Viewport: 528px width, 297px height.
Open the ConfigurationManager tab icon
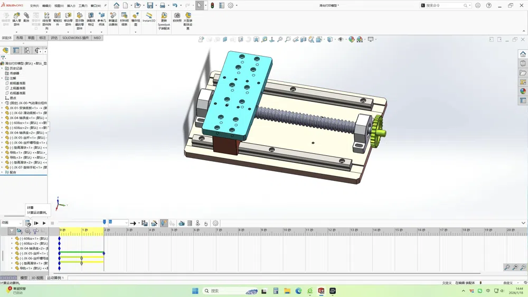pos(27,51)
